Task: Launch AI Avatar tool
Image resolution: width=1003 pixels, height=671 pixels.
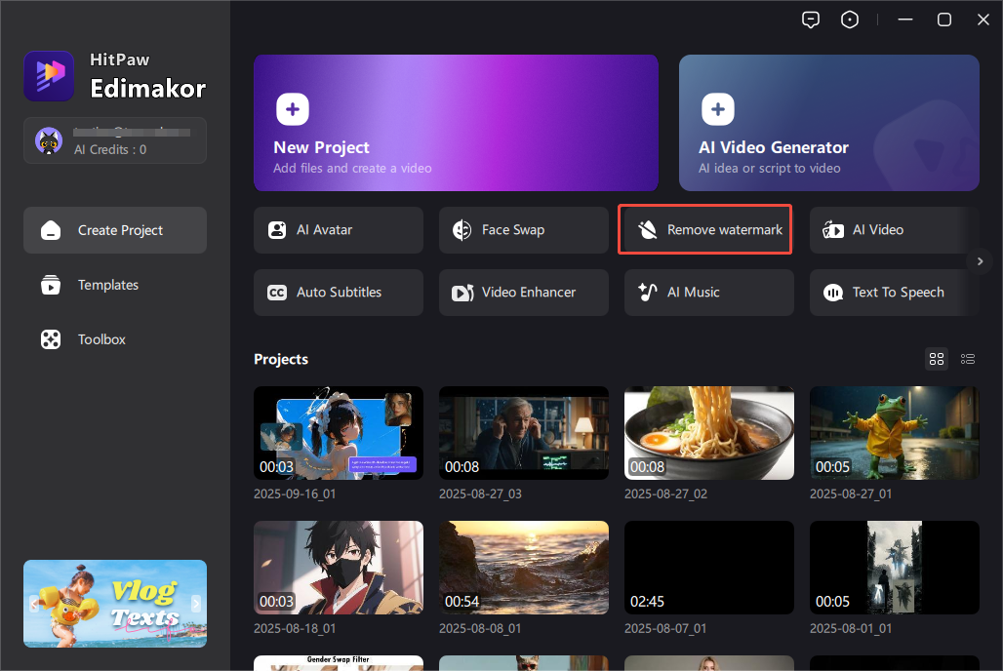Action: (339, 229)
